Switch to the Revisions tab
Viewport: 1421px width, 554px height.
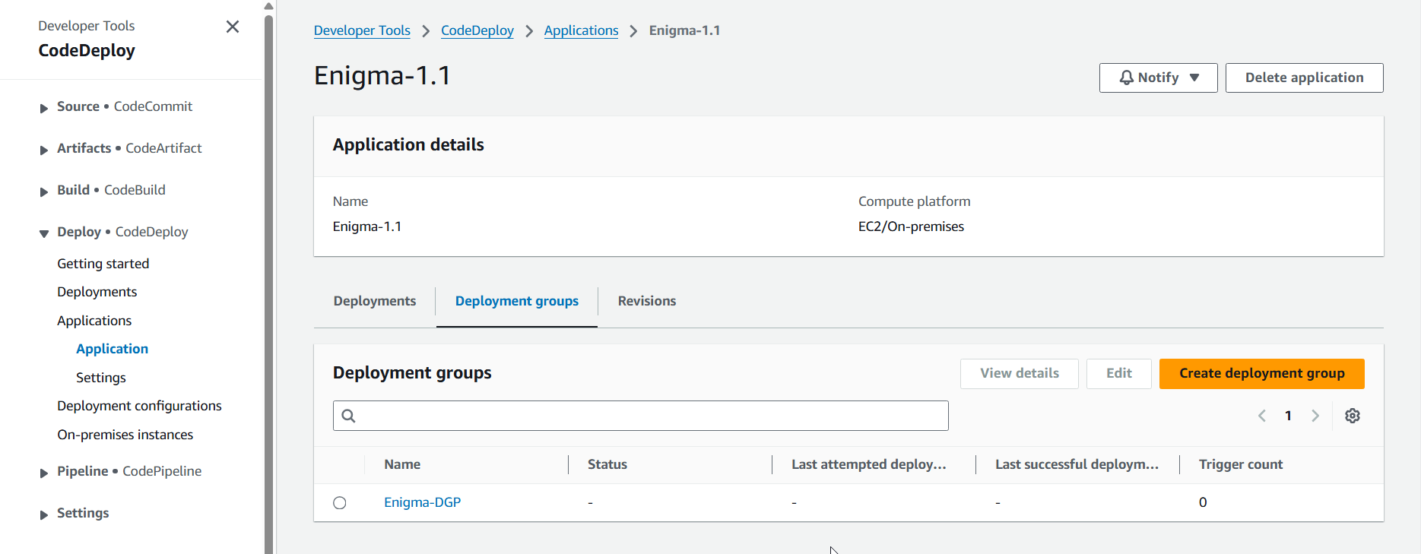pyautogui.click(x=647, y=301)
